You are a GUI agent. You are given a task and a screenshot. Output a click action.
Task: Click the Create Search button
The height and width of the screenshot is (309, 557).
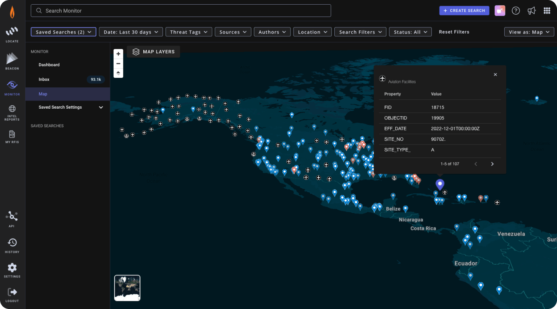click(464, 10)
